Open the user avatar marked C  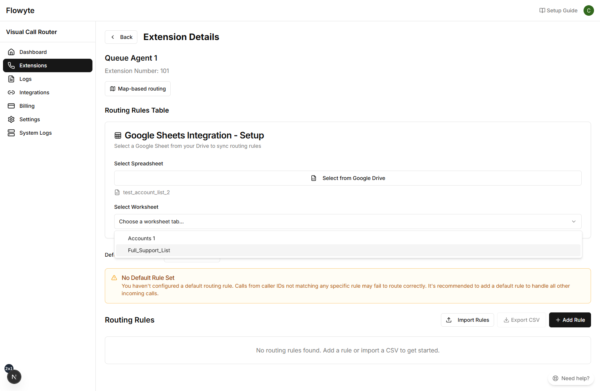pos(588,10)
